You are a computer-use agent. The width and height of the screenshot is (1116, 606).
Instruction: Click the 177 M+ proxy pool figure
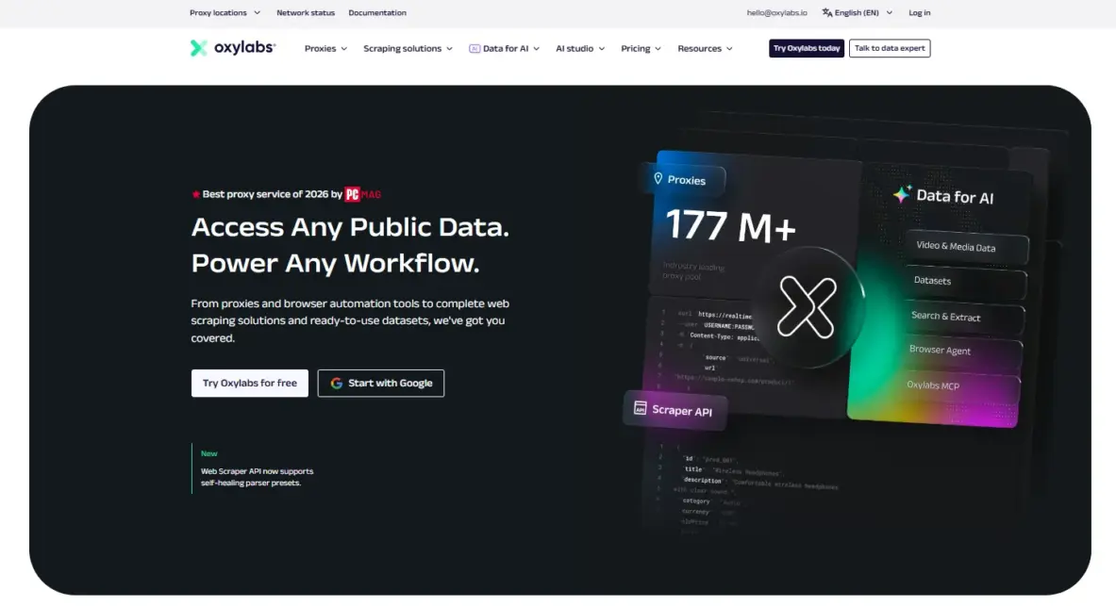(x=730, y=225)
